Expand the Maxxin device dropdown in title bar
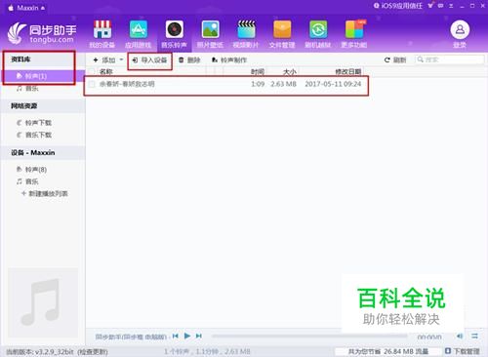488x357 pixels. point(43,8)
